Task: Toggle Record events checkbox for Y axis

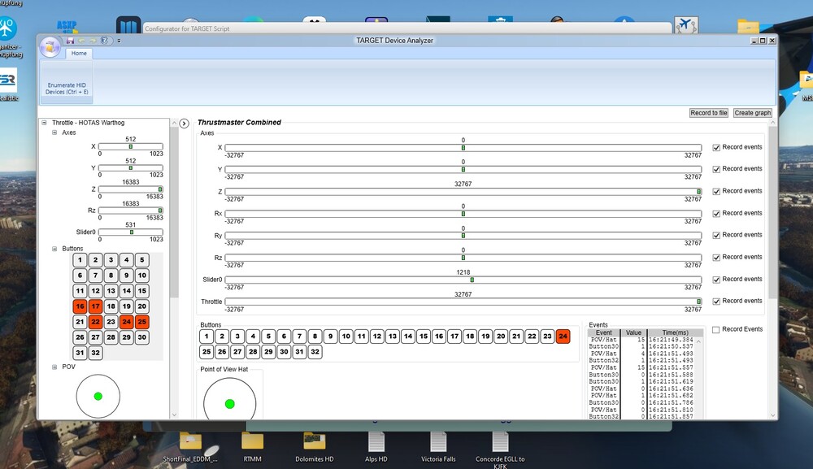Action: point(716,169)
